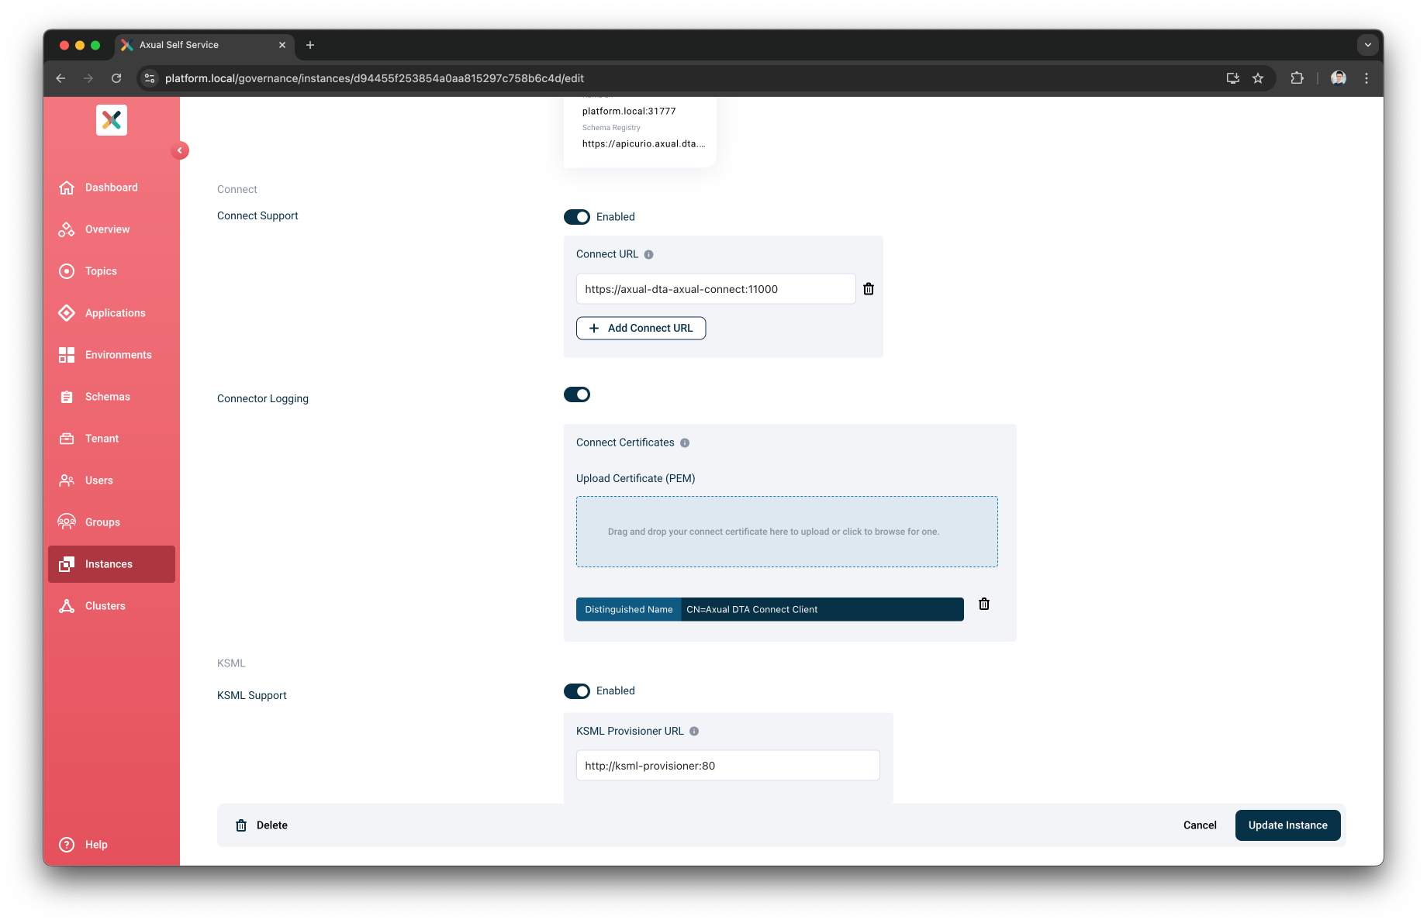Click the KSML Provisioner URL field

[x=727, y=766]
